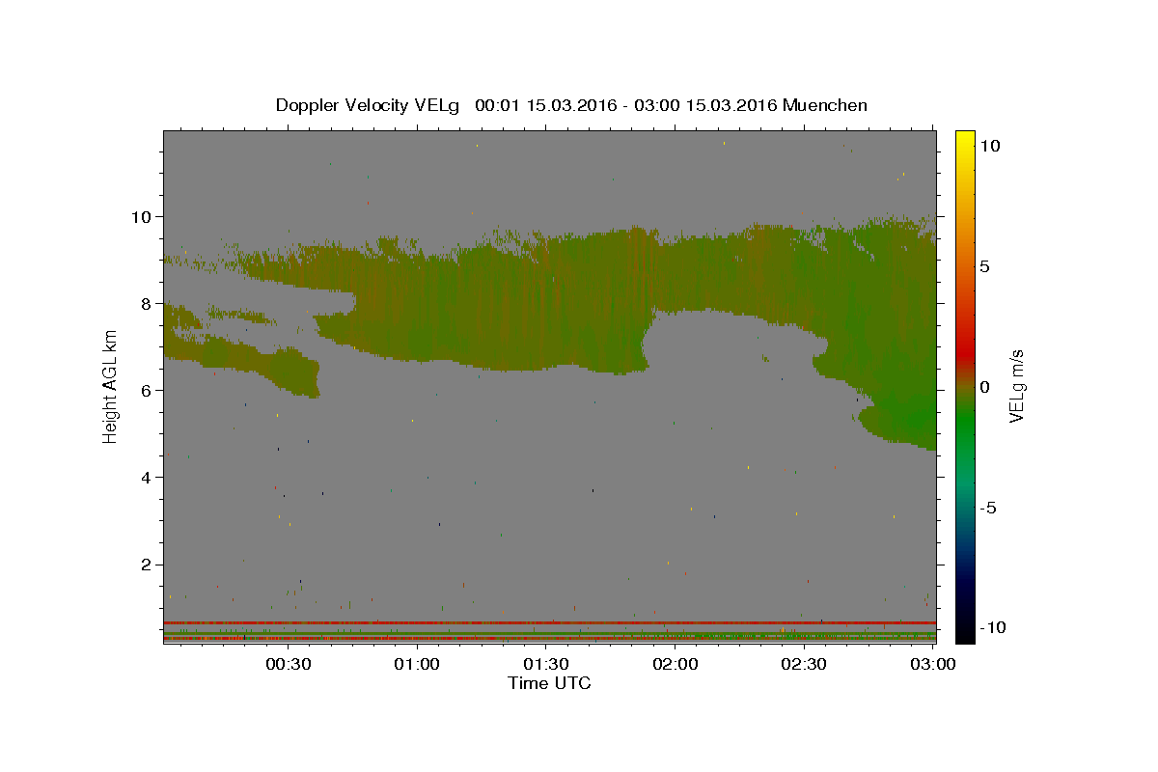Click the 8 km height tick label
1158x772 pixels.
pos(145,303)
